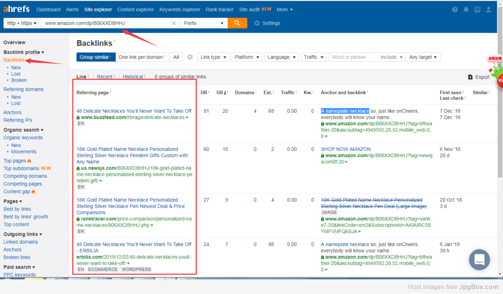503x294 pixels.
Task: Open the chat support bubble
Action: (x=479, y=259)
